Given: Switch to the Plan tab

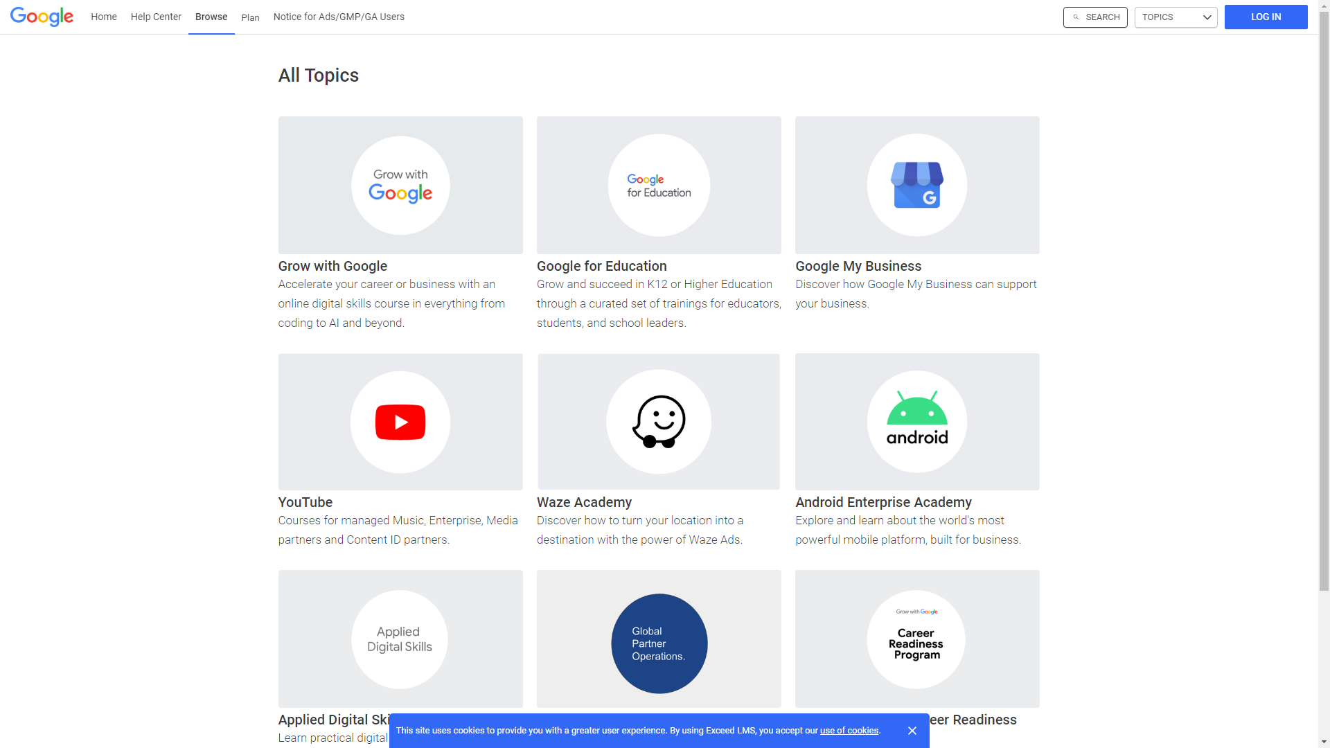Looking at the screenshot, I should click(x=250, y=17).
